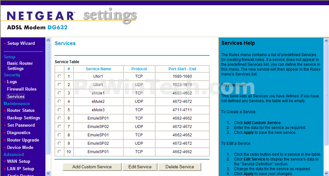This screenshot has width=329, height=176.
Task: Click the Add Custom Service button
Action: (x=92, y=167)
